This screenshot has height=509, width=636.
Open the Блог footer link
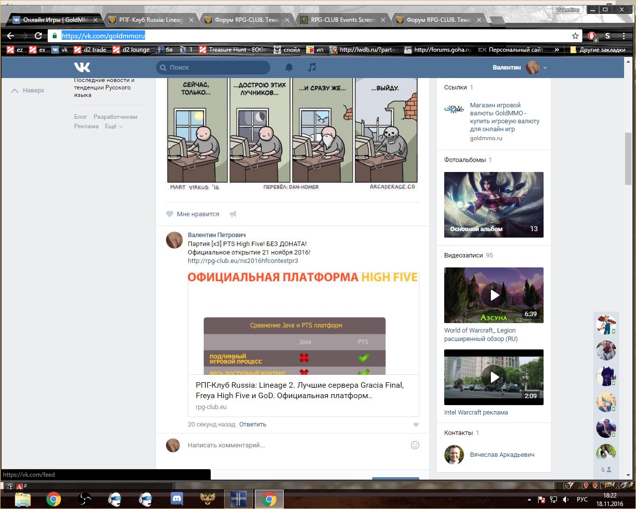point(80,117)
